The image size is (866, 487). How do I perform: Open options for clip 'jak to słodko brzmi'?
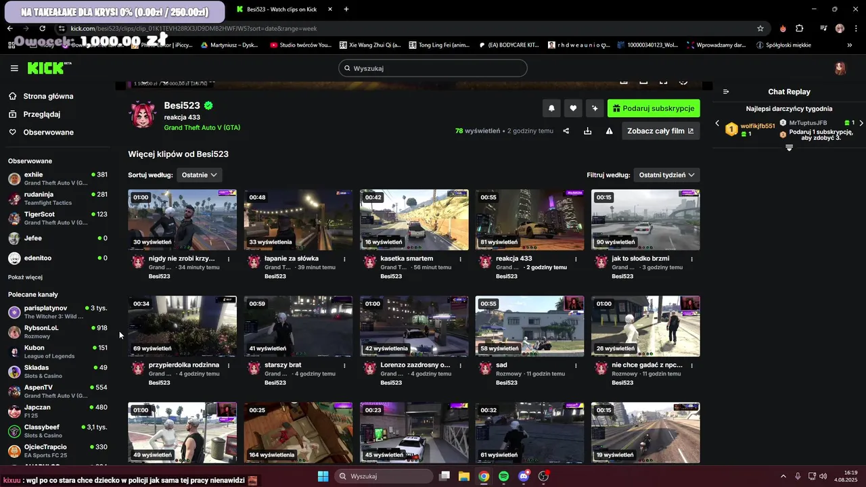click(691, 259)
